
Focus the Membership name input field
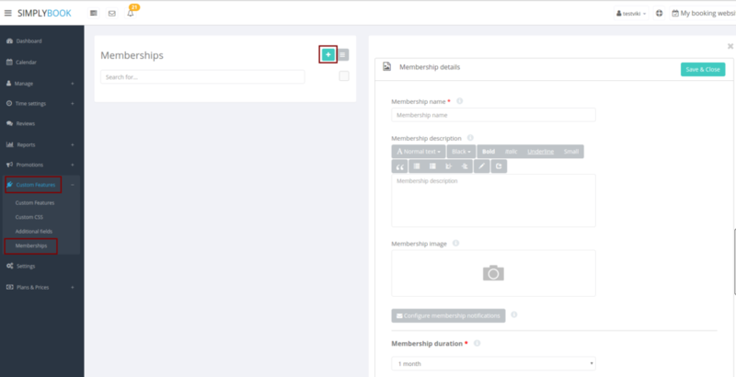pos(493,115)
